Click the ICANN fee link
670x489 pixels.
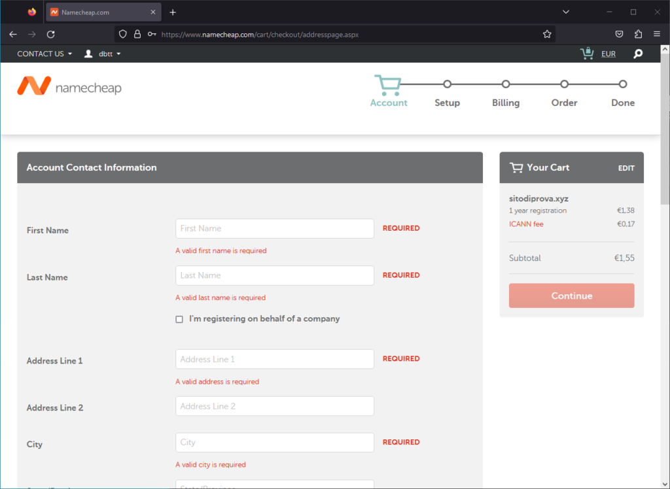tap(526, 224)
